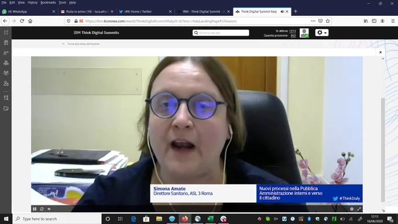
Task: Mute the video player volume icon
Action: [x=49, y=209]
